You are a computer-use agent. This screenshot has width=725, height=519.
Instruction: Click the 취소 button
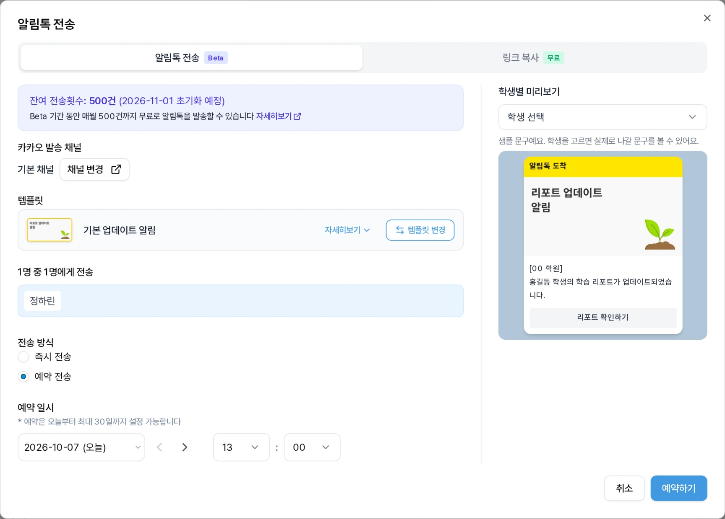pos(624,488)
